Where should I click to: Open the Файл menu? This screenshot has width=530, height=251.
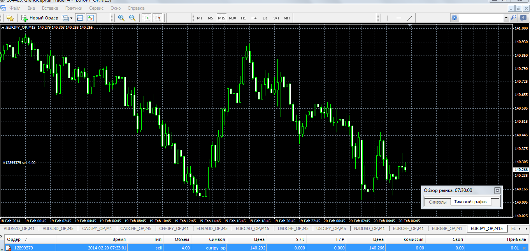[15, 8]
